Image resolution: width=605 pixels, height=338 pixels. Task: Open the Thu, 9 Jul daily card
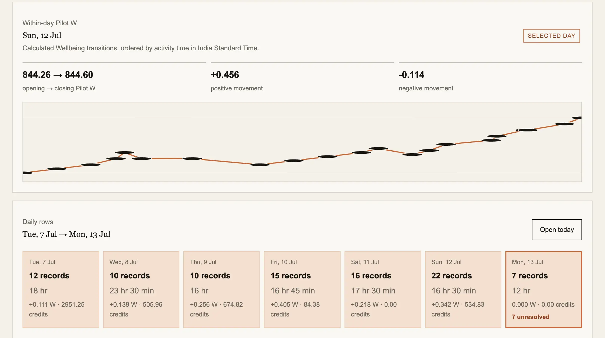222,289
